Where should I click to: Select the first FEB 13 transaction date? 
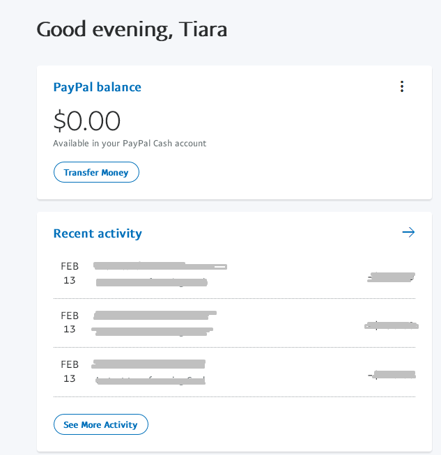[70, 273]
